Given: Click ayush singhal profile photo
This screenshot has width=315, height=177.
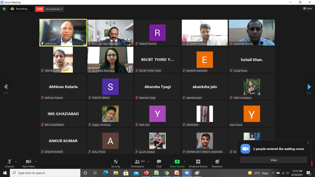Looking at the screenshot, I should click(157, 141).
